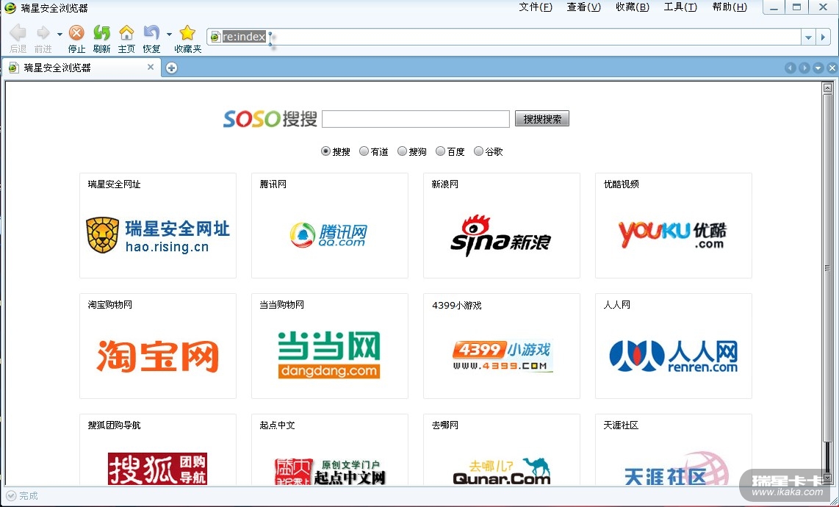Open the 新浪网 sina tile

(x=501, y=226)
